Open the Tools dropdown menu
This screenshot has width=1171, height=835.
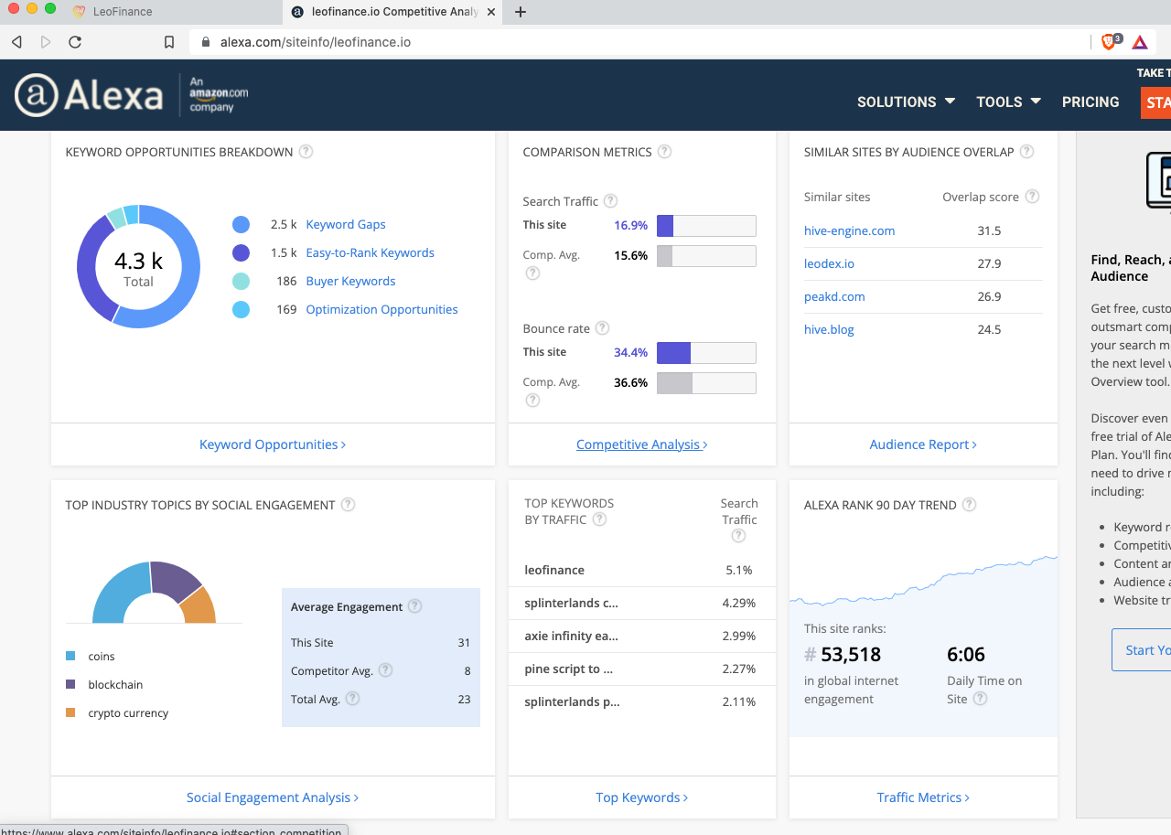click(x=1008, y=102)
